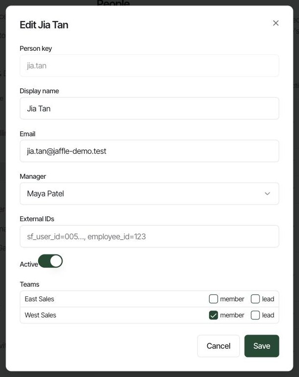Click into the Email address field
299x377 pixels.
(149, 151)
